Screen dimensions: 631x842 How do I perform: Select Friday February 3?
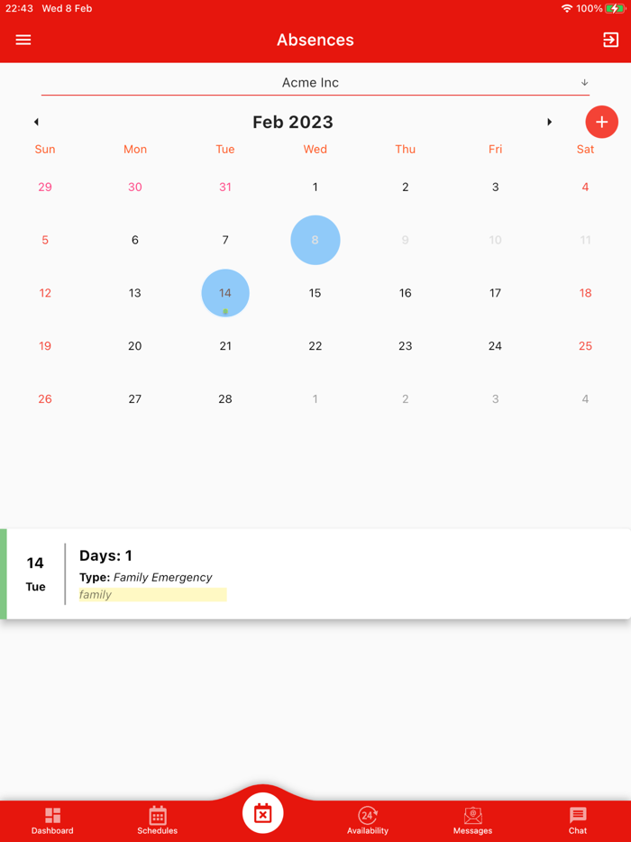point(495,187)
